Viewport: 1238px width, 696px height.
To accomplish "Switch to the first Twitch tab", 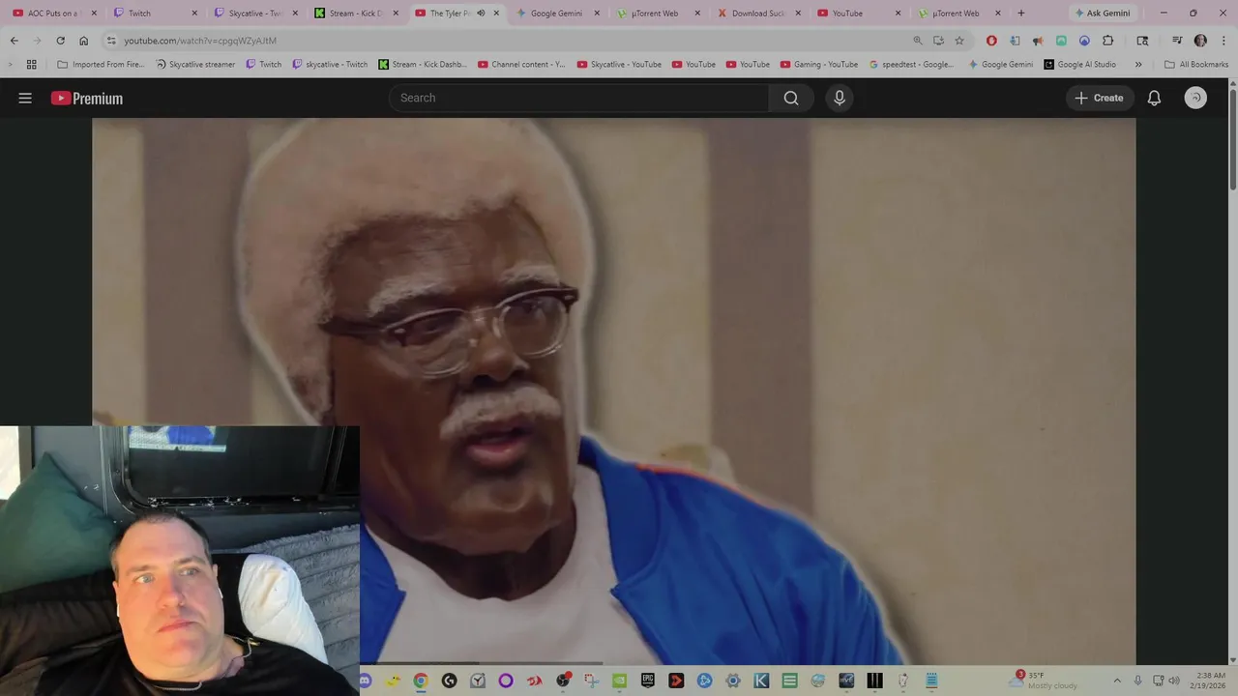I will [x=153, y=14].
